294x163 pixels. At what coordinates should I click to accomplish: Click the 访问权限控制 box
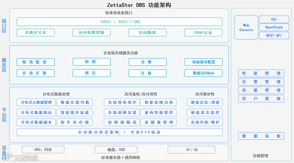[x=91, y=32]
